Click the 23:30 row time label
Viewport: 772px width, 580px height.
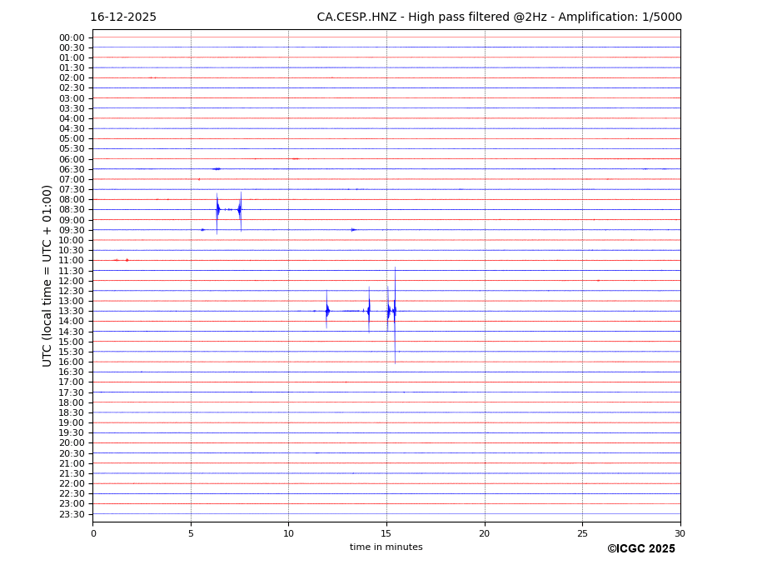pyautogui.click(x=72, y=514)
